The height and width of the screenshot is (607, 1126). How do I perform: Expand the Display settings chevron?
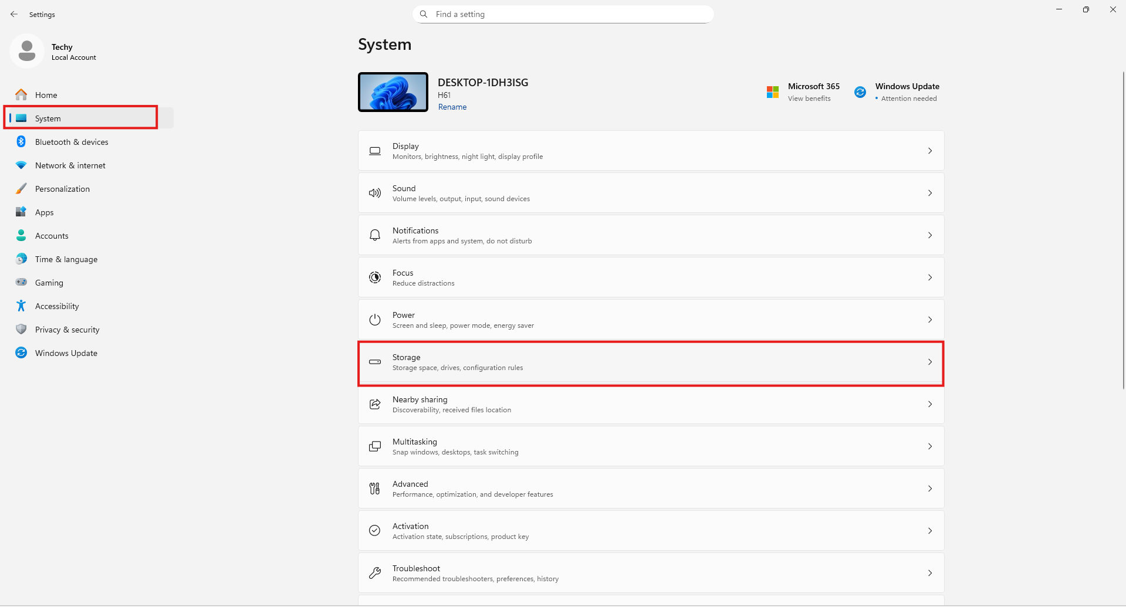point(929,151)
